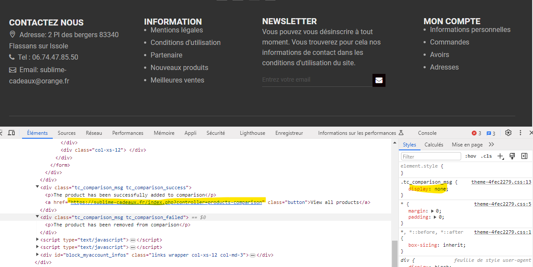Open DevTools settings gear

coord(508,133)
